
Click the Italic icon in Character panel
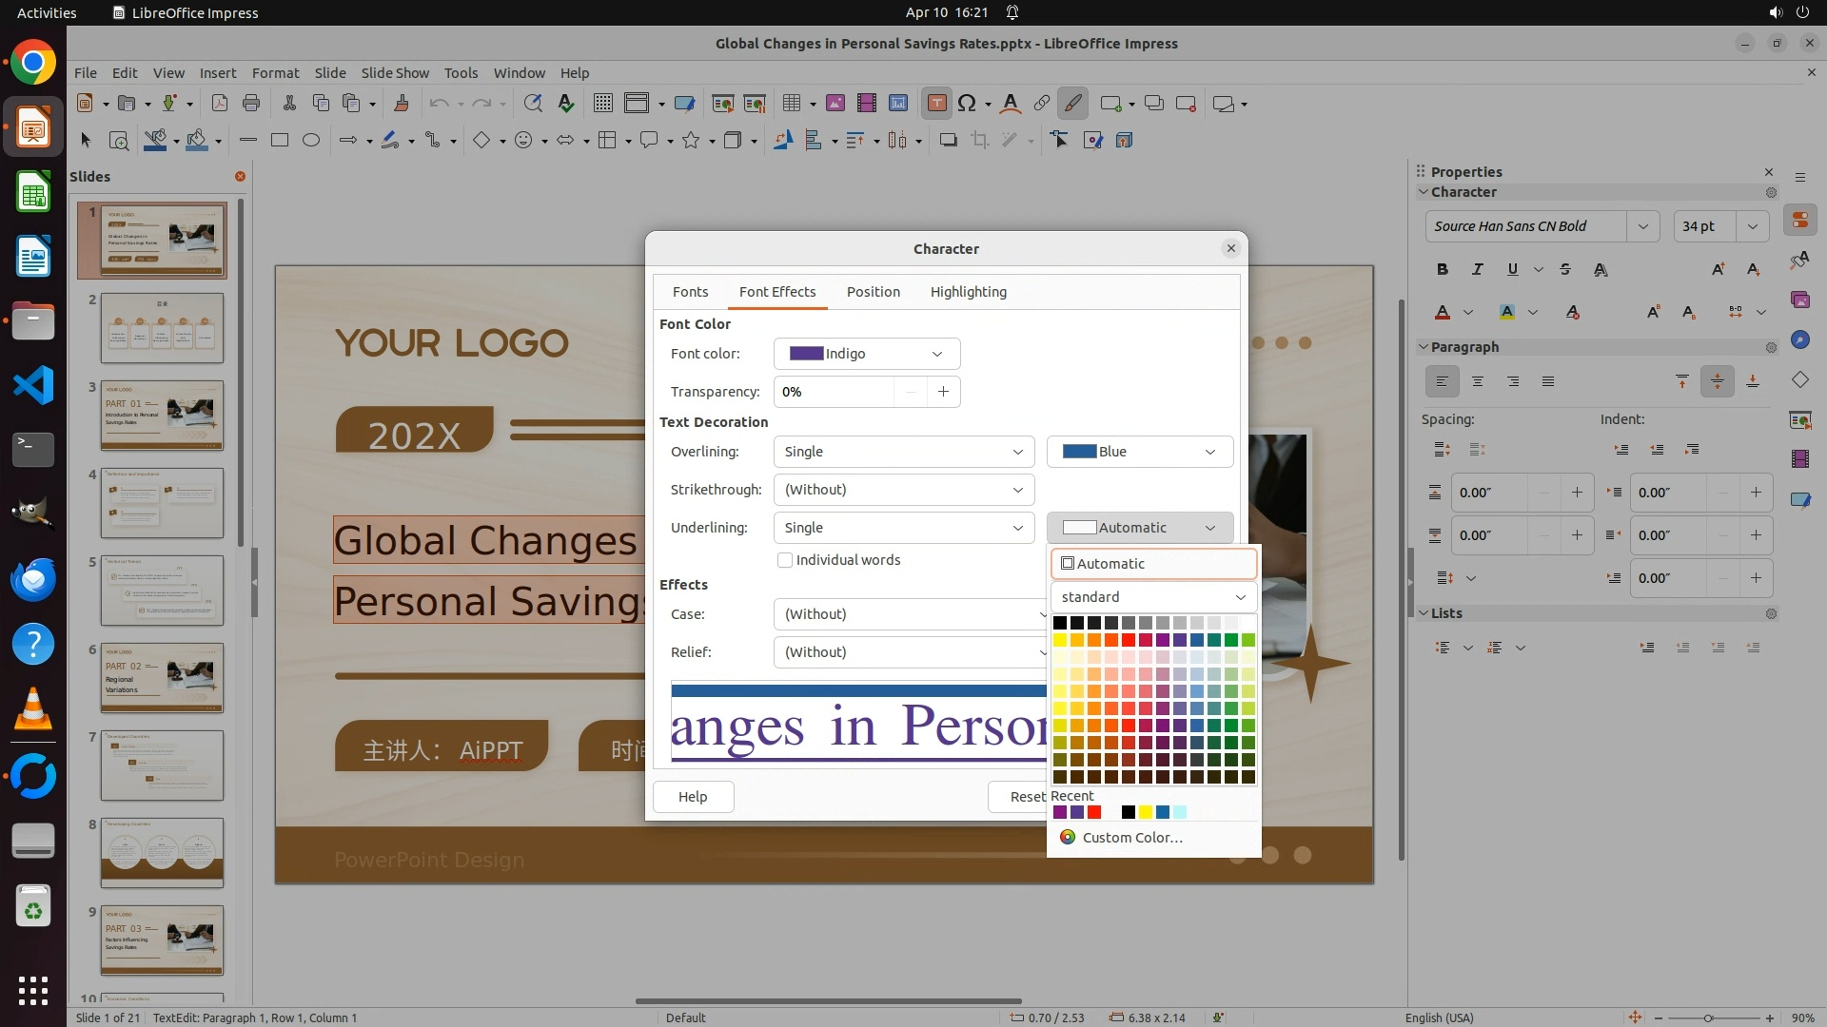tap(1477, 270)
